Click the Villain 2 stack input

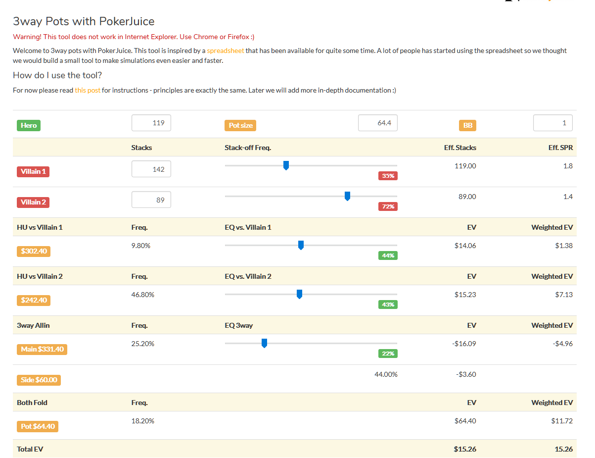tap(151, 200)
